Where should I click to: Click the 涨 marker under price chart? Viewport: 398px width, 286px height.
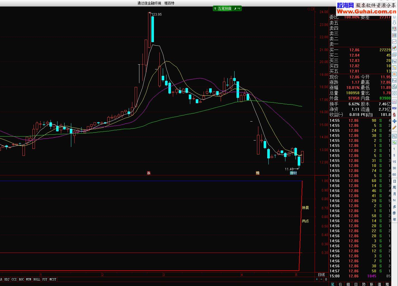(x=149, y=173)
